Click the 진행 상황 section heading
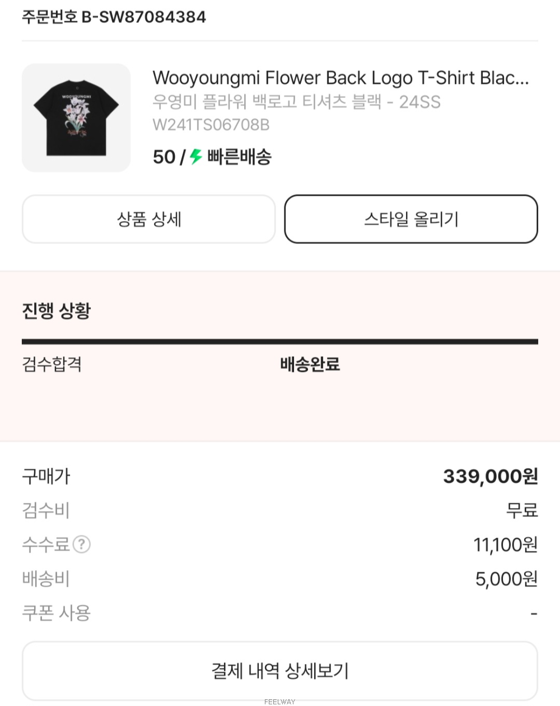Viewport: 560px width, 706px height. click(x=56, y=310)
